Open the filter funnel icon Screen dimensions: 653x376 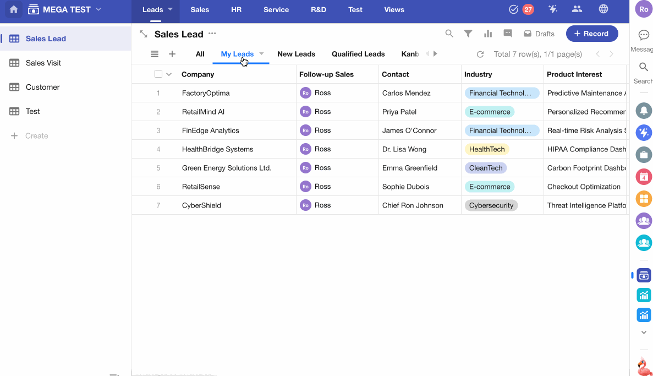[468, 34]
